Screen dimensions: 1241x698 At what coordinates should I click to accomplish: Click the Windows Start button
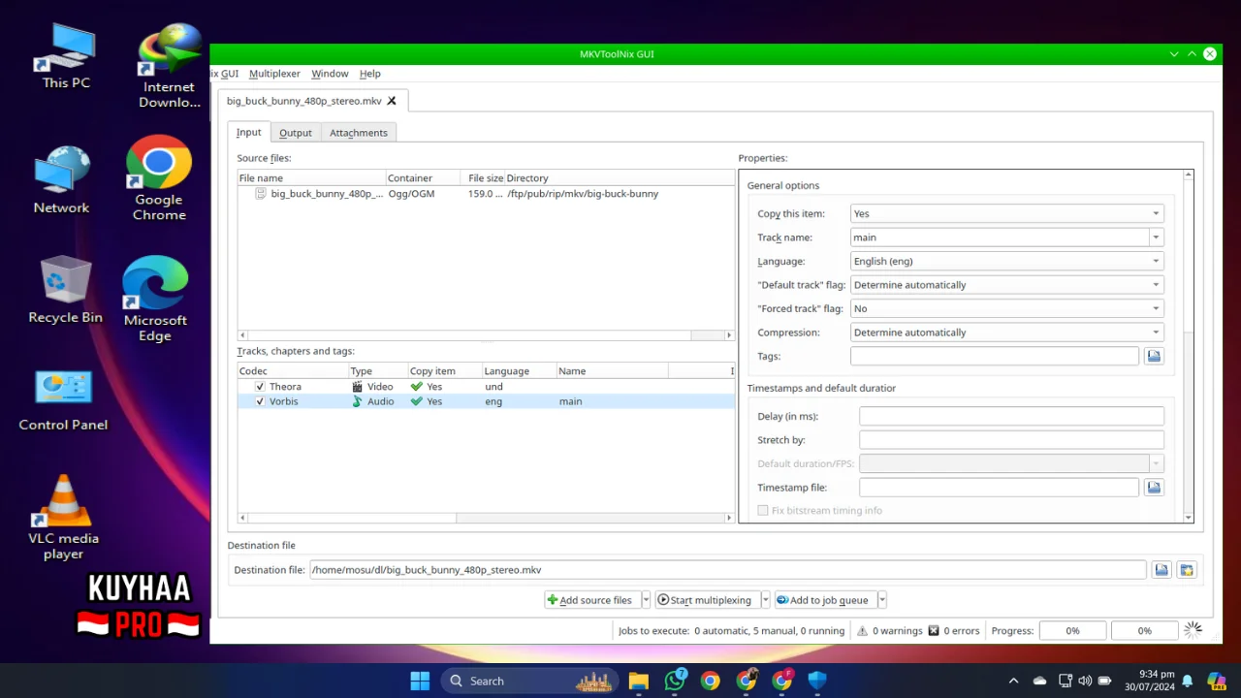pyautogui.click(x=420, y=681)
